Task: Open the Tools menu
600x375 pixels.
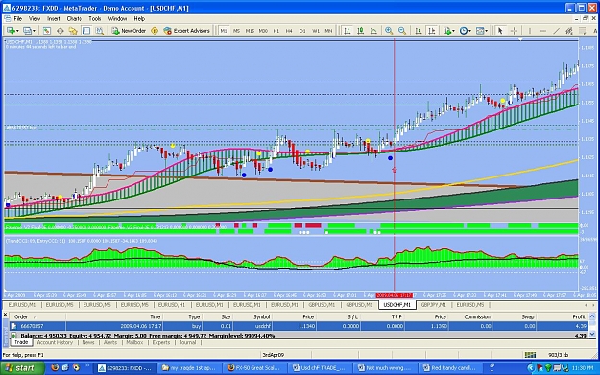Action: coord(94,19)
